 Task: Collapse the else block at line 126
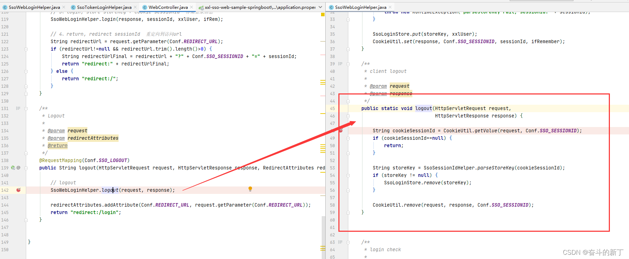(26, 71)
